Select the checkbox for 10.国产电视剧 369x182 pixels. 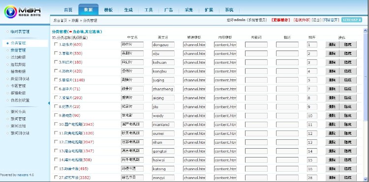[x=56, y=124]
